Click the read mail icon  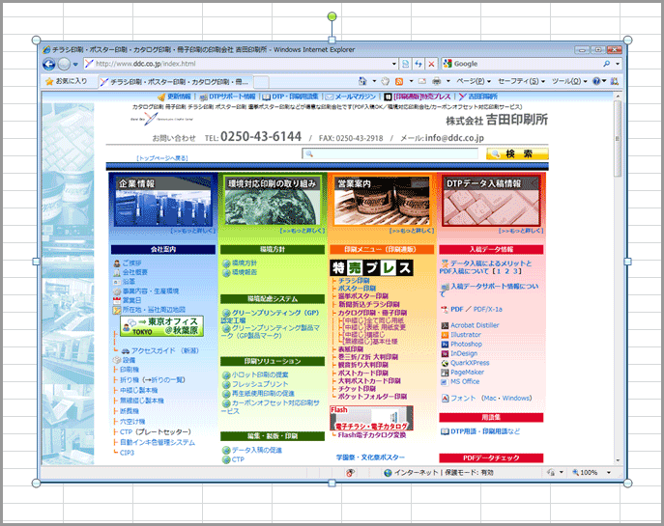pos(422,81)
